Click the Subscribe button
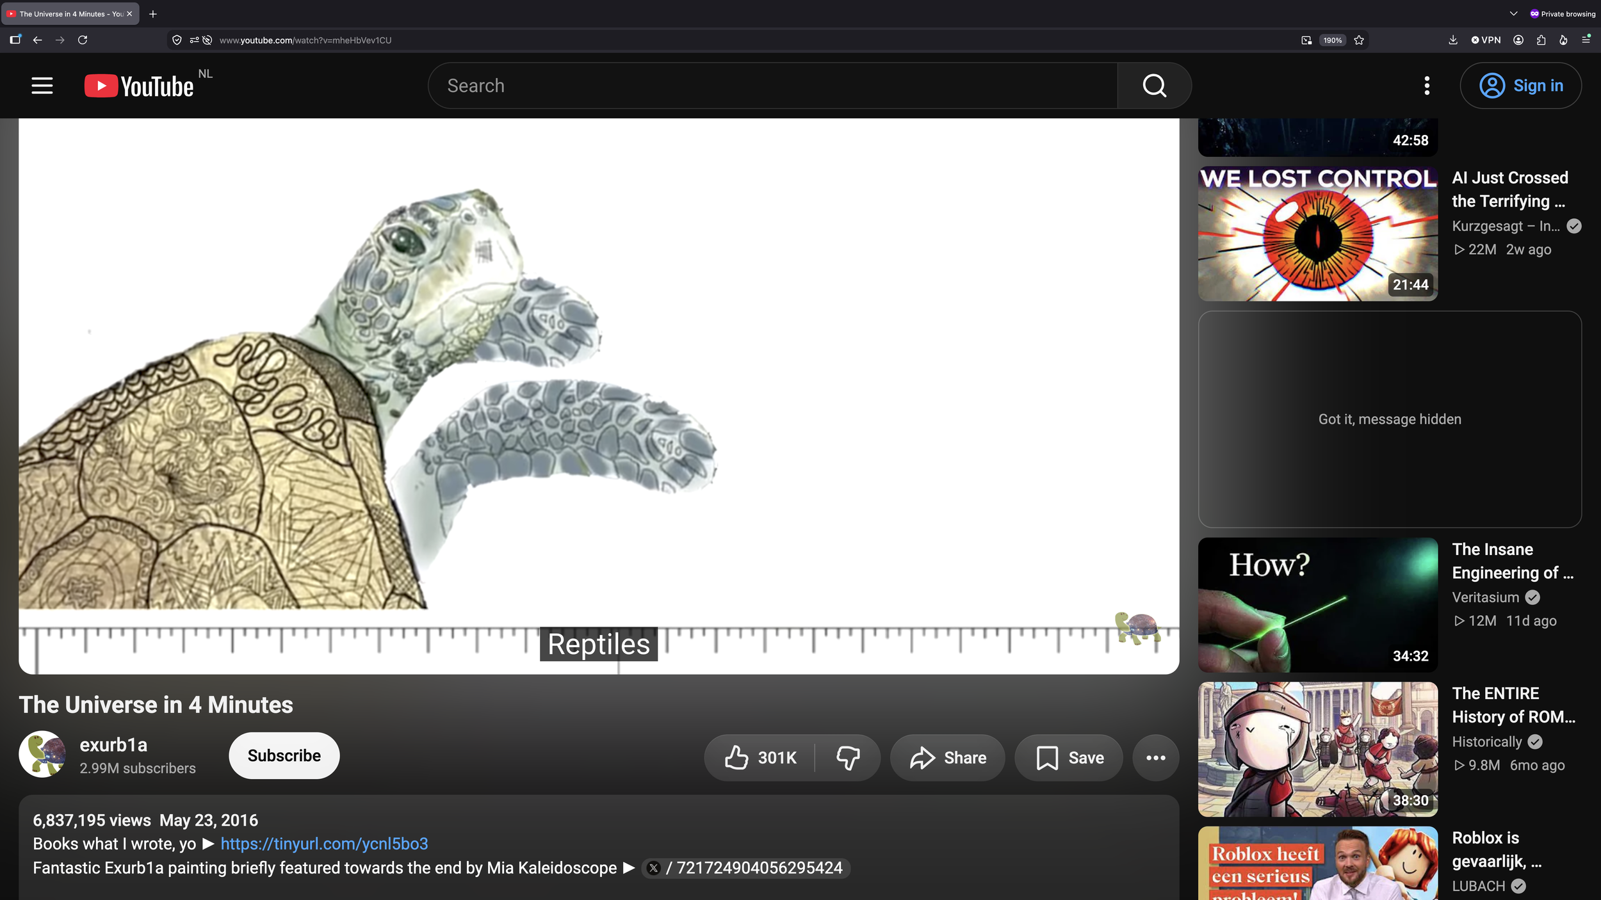Viewport: 1601px width, 900px height. [x=284, y=755]
